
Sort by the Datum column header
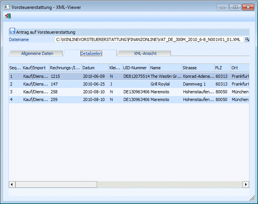tap(94, 68)
